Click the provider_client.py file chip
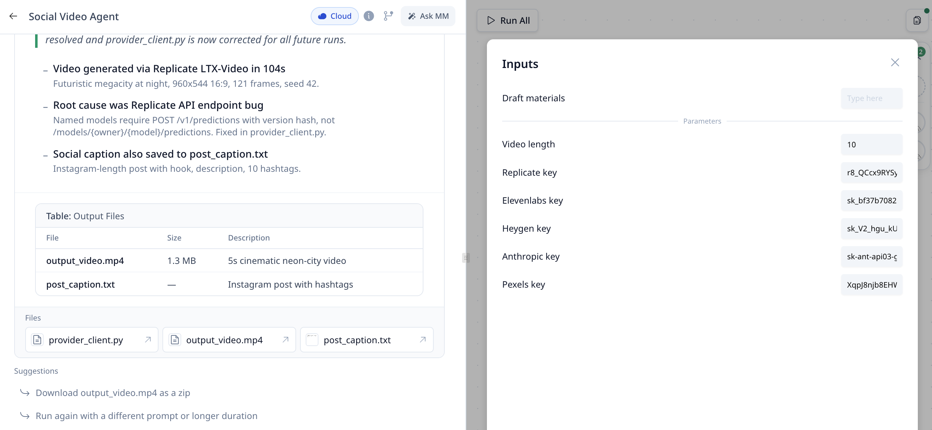This screenshot has width=932, height=430. [86, 340]
